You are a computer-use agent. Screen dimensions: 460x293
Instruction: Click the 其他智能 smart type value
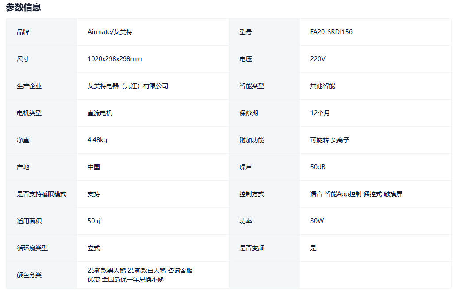(322, 86)
